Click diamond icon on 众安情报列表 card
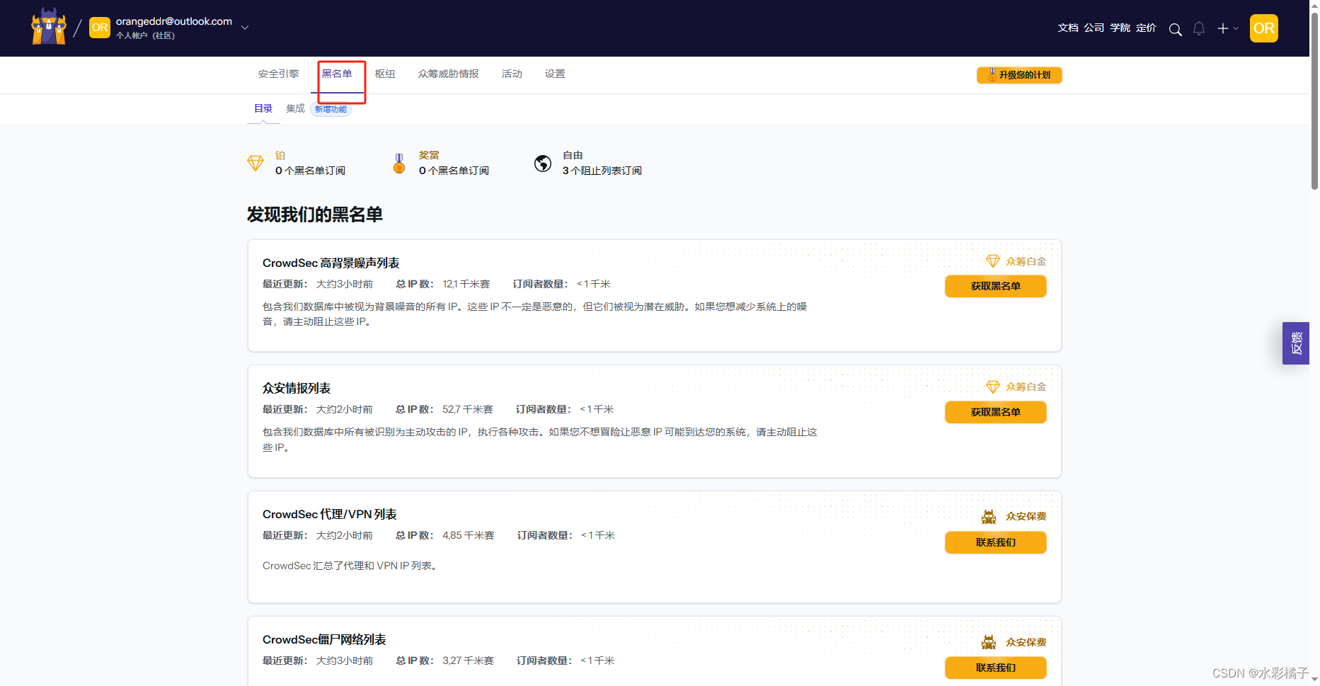Screen dimensions: 1320x686 [x=992, y=387]
